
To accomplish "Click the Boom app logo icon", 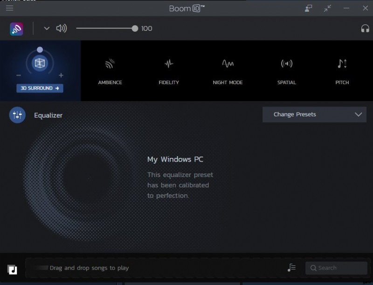I will [x=17, y=28].
